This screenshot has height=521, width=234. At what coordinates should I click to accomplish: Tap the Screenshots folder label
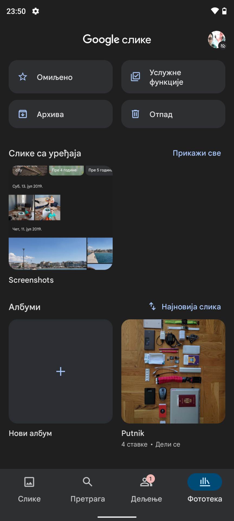(x=31, y=280)
